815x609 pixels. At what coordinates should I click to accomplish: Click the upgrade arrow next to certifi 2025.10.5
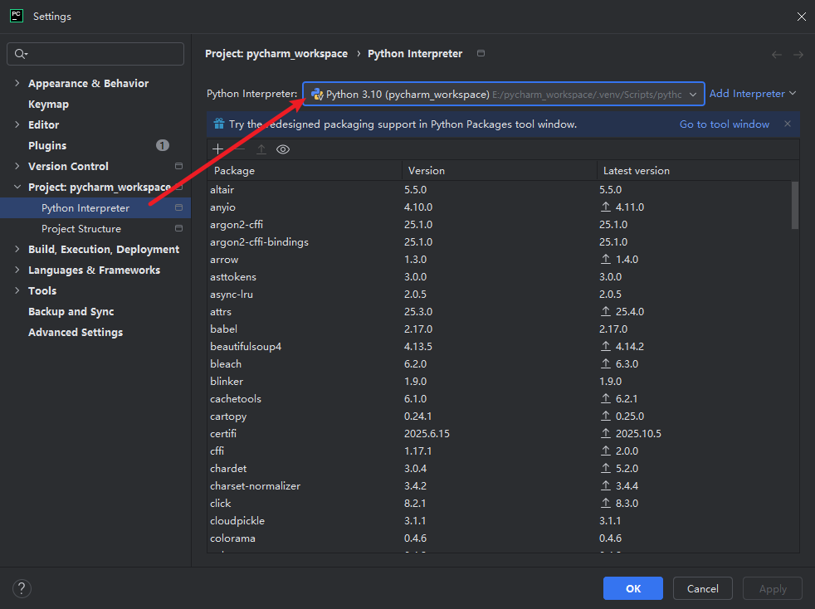pos(606,433)
